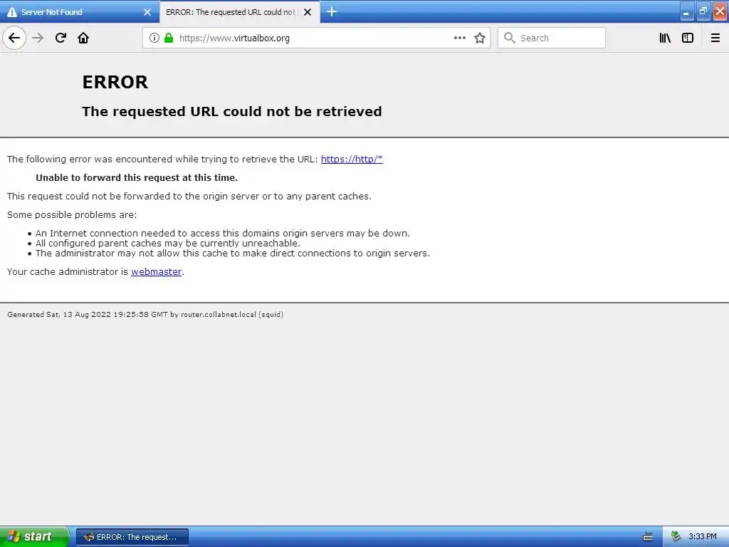
Task: Click the keyboard icon in the taskbar
Action: click(648, 537)
